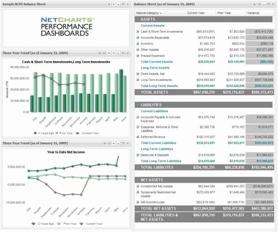Open dropdown arrow in Net Income trend panel header
The width and height of the screenshot is (278, 232).
tap(114, 143)
